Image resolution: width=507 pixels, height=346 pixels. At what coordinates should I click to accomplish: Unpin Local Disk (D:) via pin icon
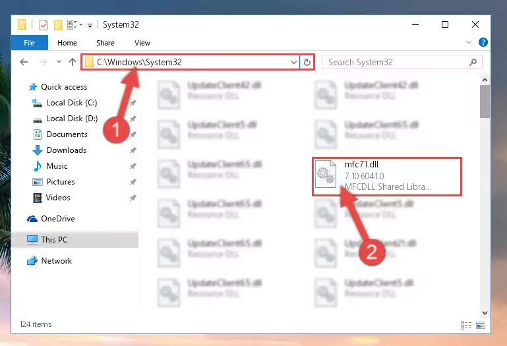[x=133, y=119]
